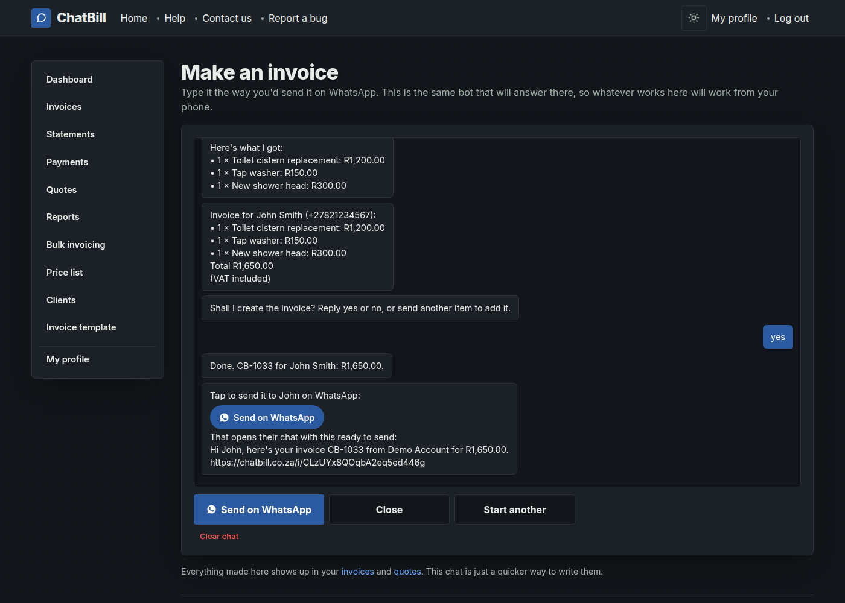Open Home in the top navigation
The height and width of the screenshot is (603, 845).
point(134,18)
